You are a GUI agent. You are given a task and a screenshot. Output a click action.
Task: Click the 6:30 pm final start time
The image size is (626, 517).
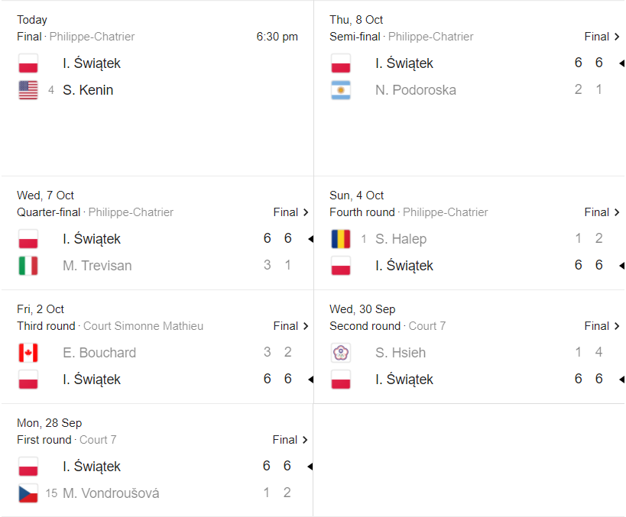point(277,37)
